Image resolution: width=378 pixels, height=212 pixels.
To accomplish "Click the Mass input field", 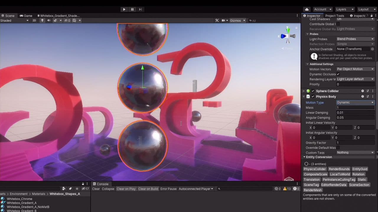I will (355, 107).
